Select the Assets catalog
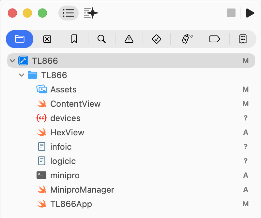This screenshot has width=261, height=218. (x=63, y=89)
